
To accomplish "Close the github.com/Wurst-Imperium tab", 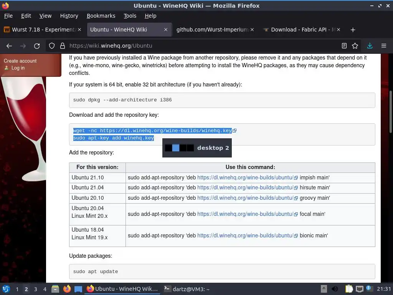I will (x=252, y=30).
